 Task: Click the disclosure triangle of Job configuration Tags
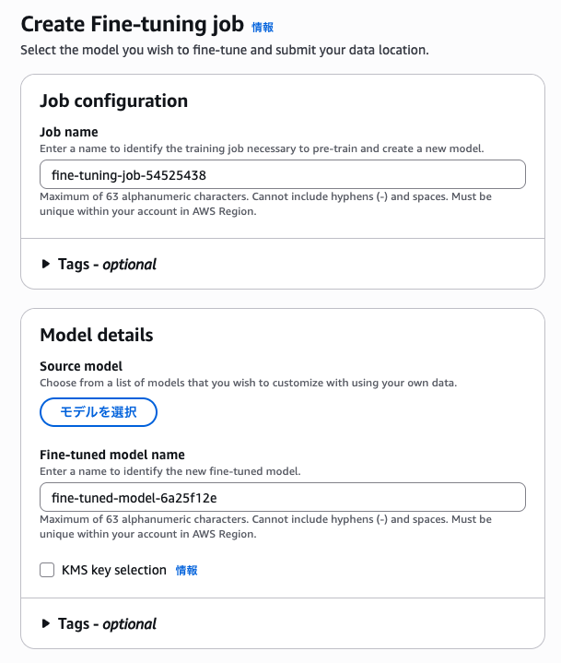pos(46,264)
